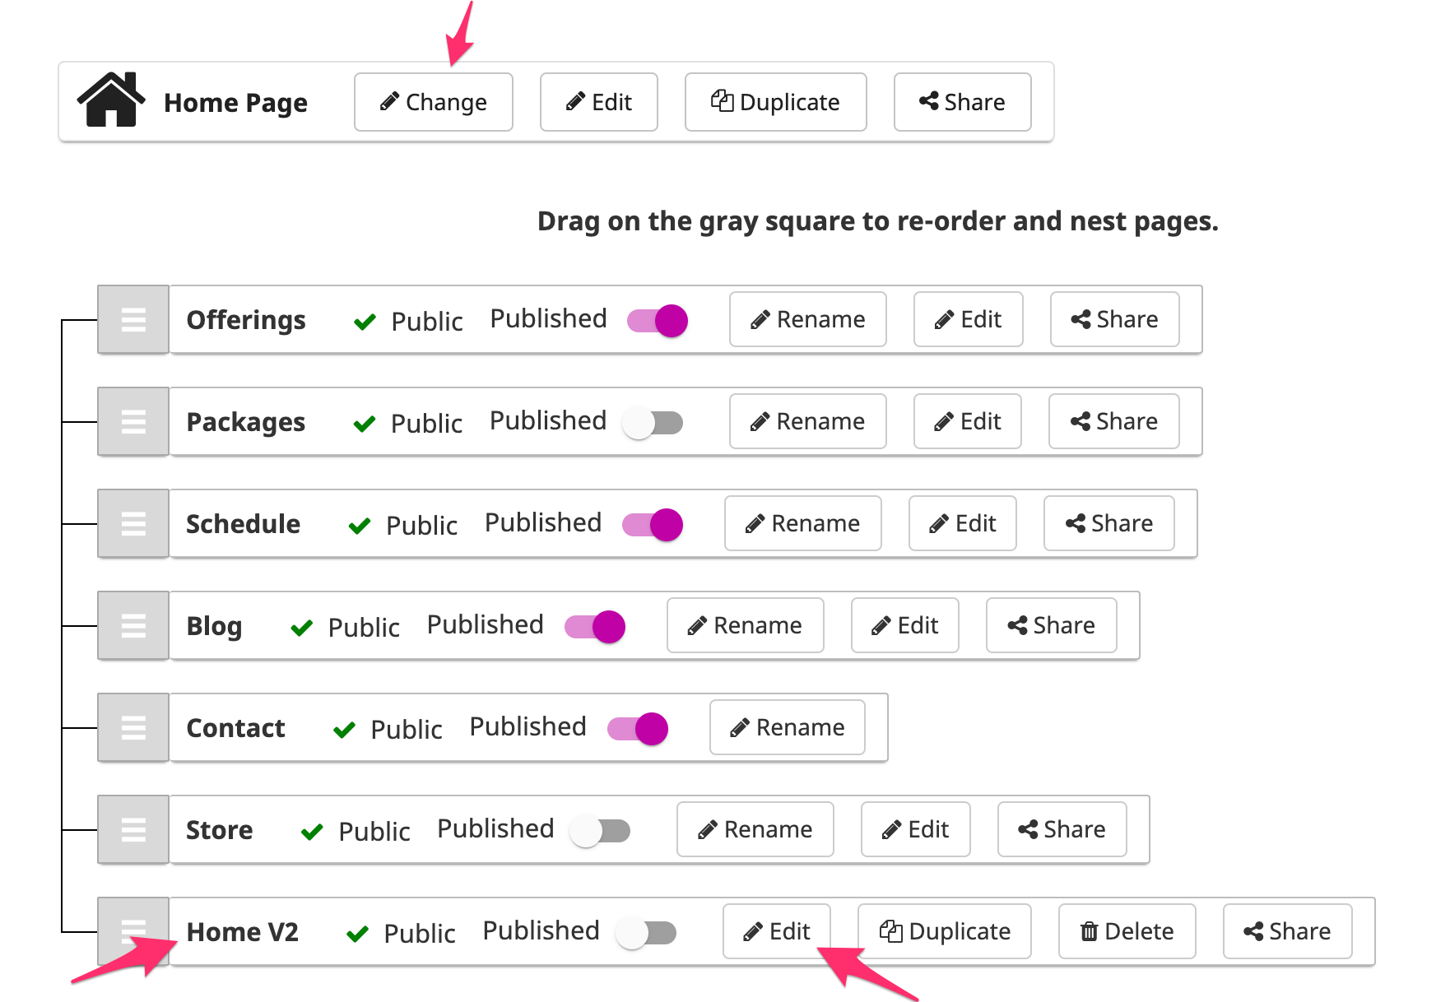The image size is (1450, 1002).
Task: Publish the Store page toggle
Action: [x=600, y=831]
